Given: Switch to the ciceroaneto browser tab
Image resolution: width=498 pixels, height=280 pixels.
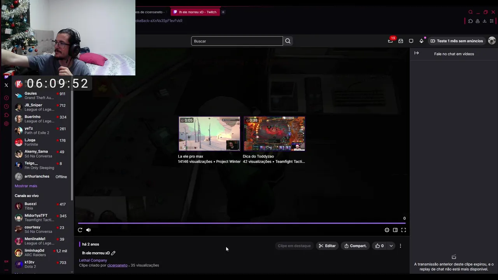Looking at the screenshot, I should click(x=152, y=12).
